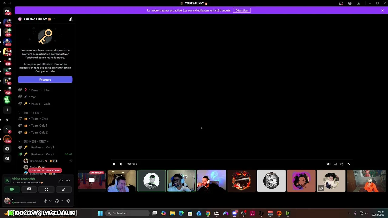Image resolution: width=388 pixels, height=218 pixels.
Task: Toggle the green camera button
Action: tap(12, 189)
